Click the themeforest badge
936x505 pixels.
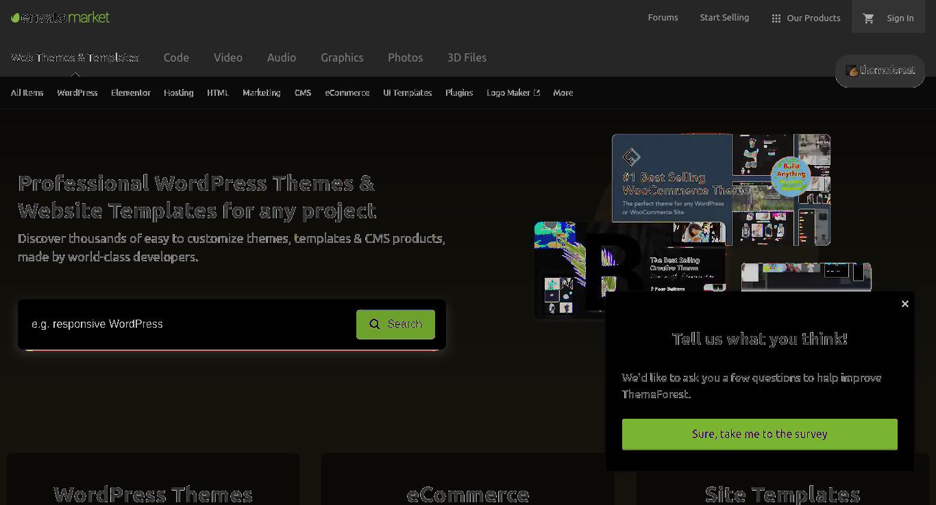[x=880, y=70]
